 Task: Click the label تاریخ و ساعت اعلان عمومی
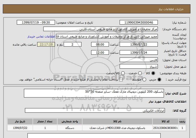pos(75,23)
